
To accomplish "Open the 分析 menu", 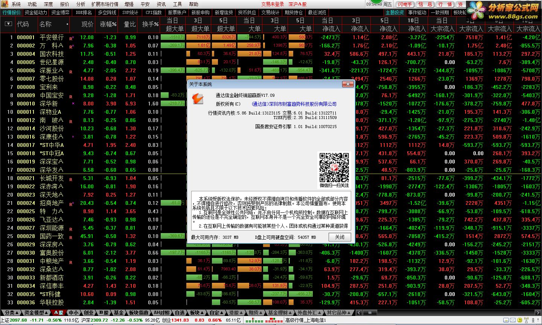I will point(81,5).
